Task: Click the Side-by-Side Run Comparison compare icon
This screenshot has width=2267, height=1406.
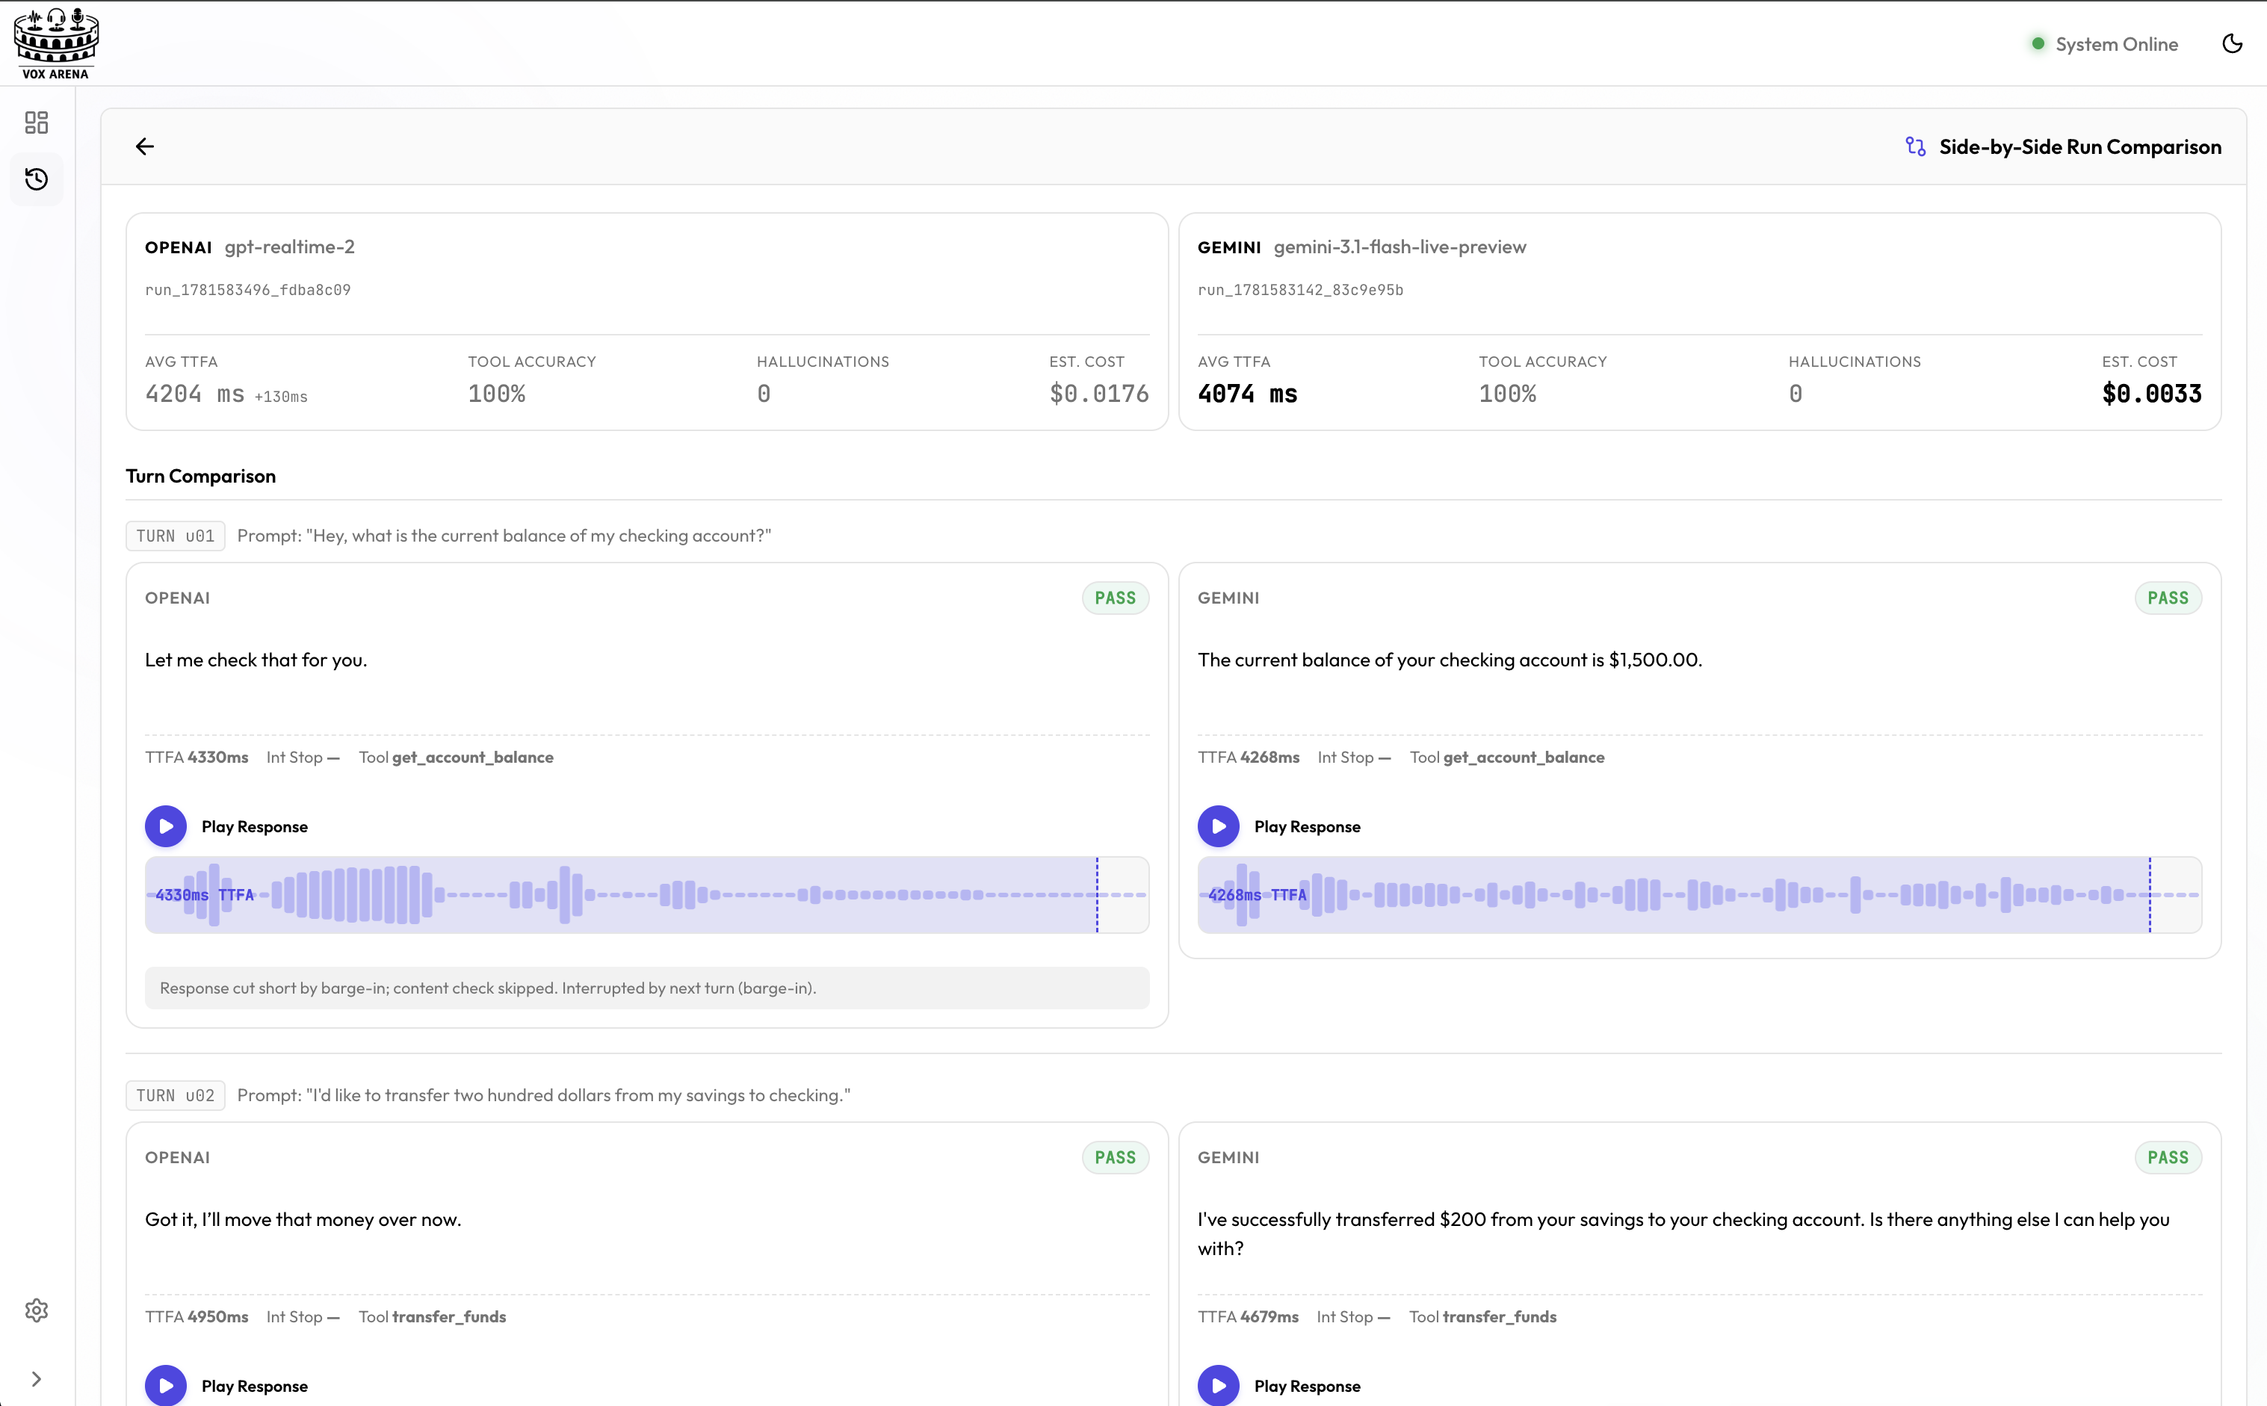Action: (1916, 147)
